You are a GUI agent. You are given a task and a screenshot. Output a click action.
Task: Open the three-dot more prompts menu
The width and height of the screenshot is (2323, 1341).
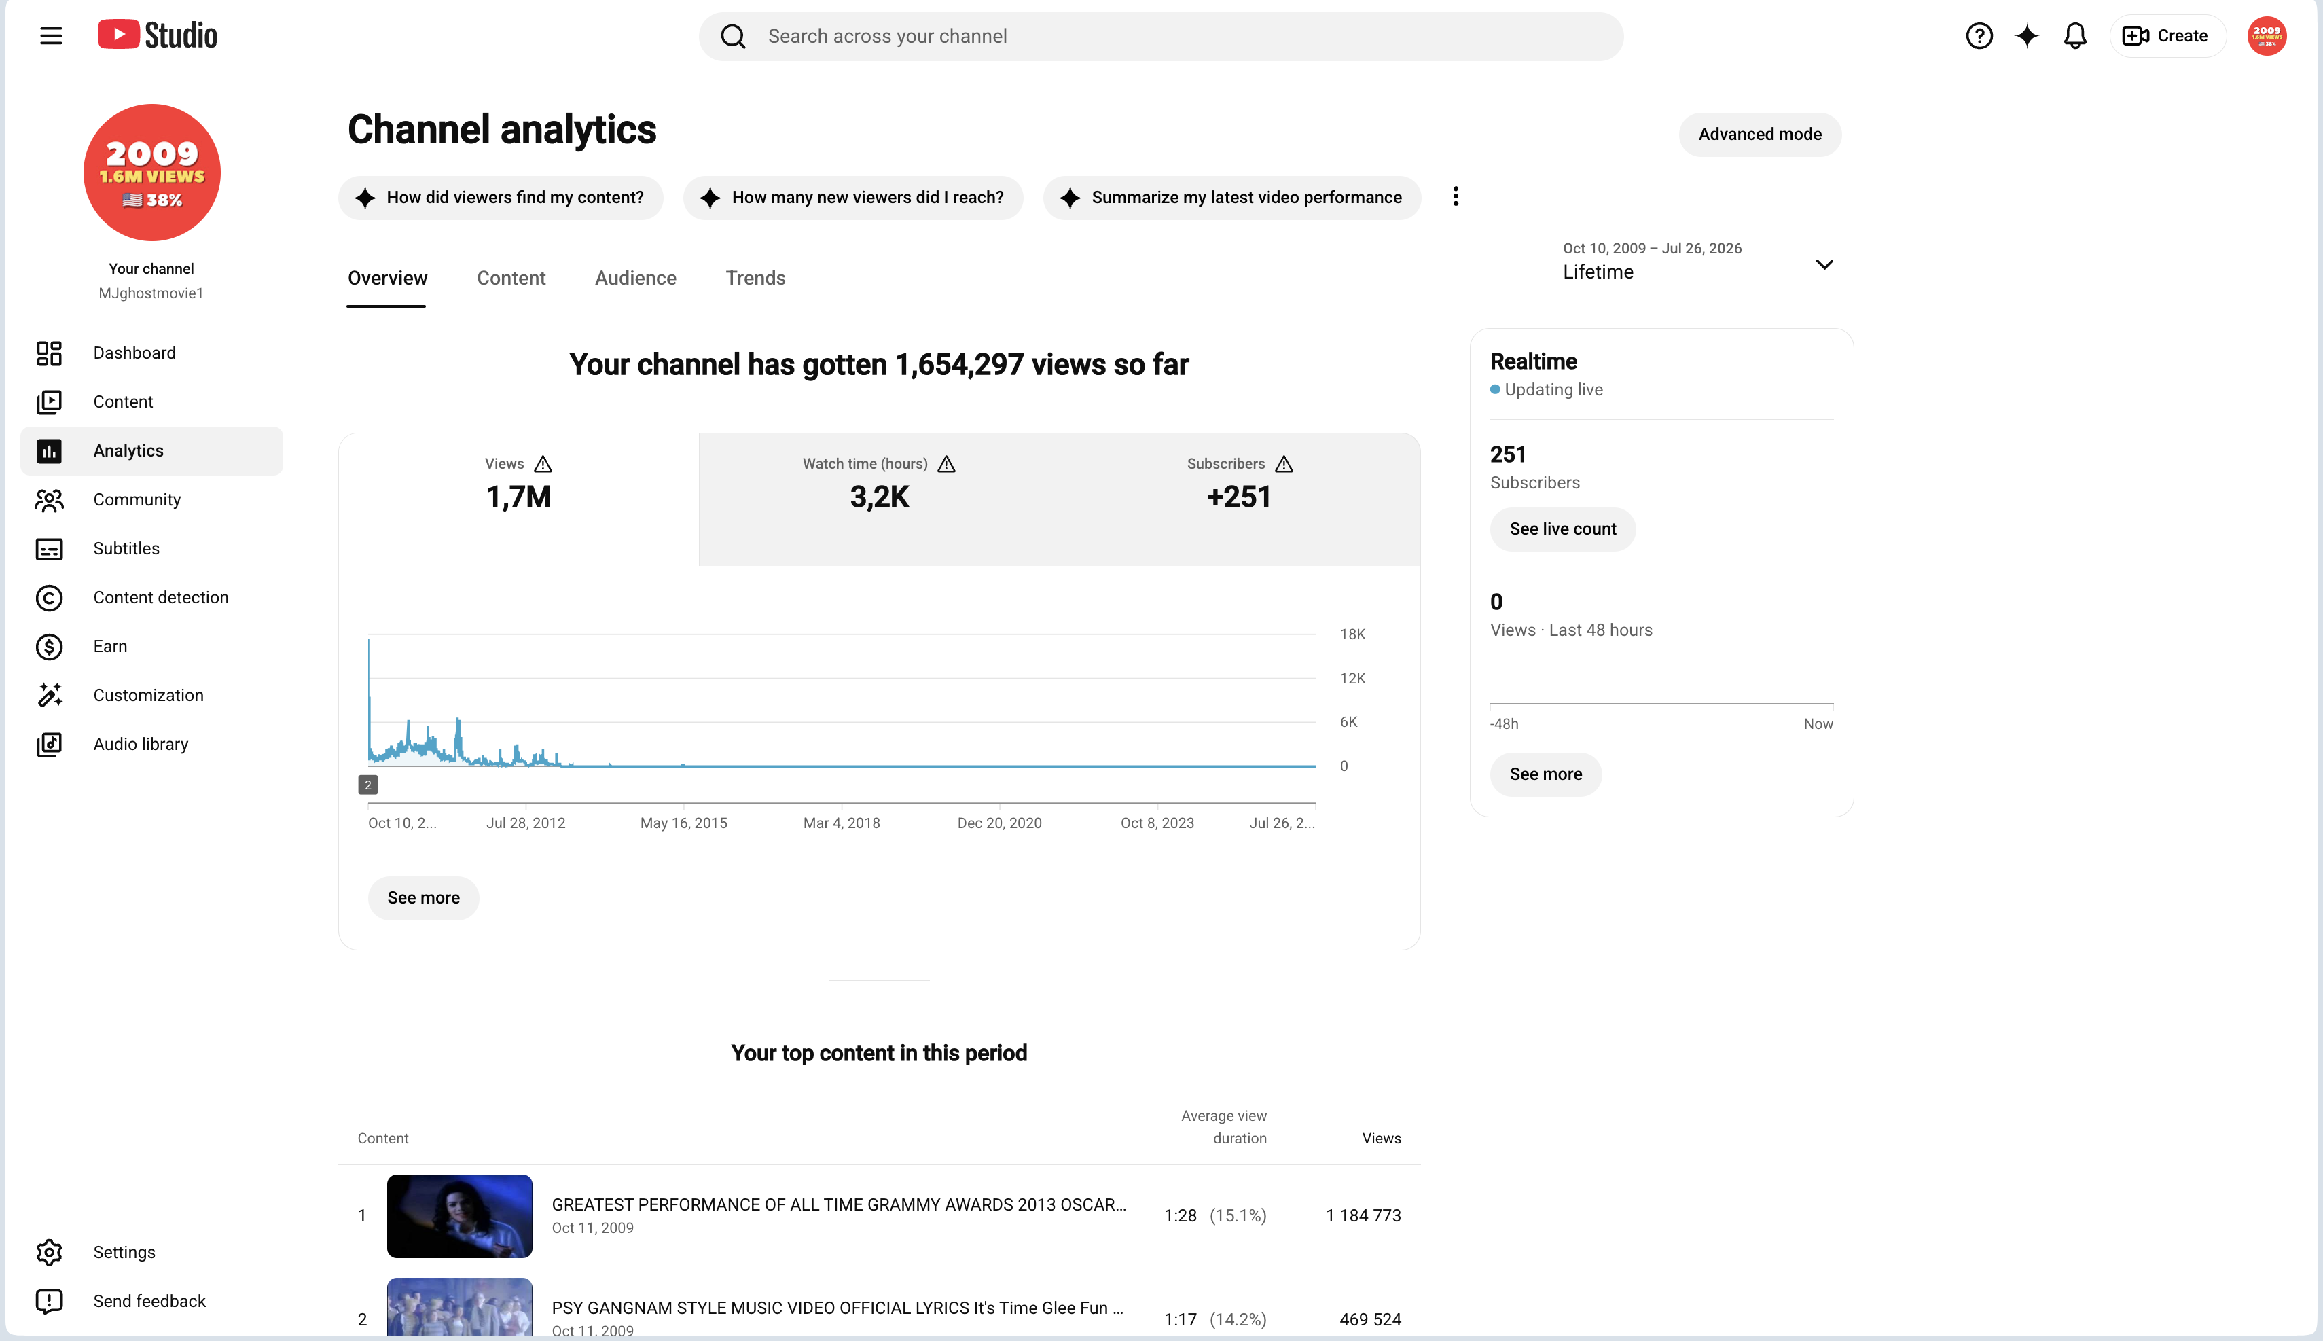(1456, 196)
